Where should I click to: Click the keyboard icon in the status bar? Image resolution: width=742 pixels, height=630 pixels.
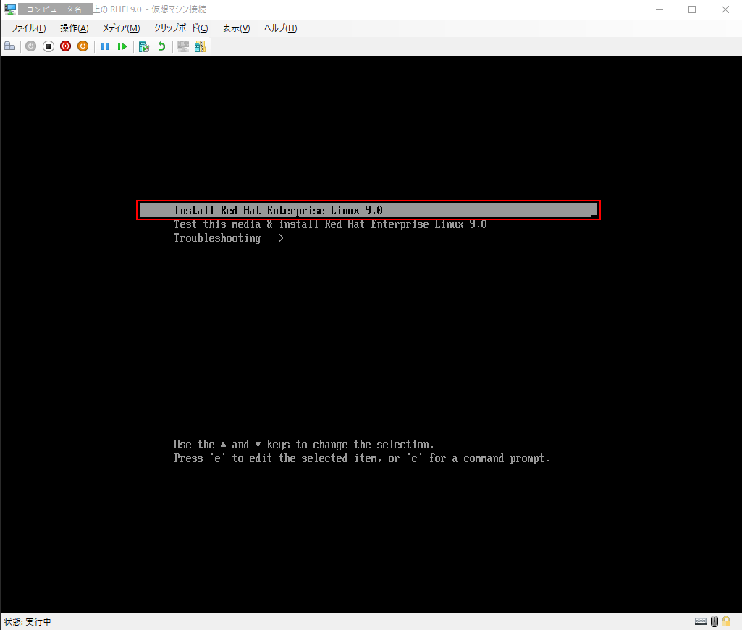(x=701, y=621)
